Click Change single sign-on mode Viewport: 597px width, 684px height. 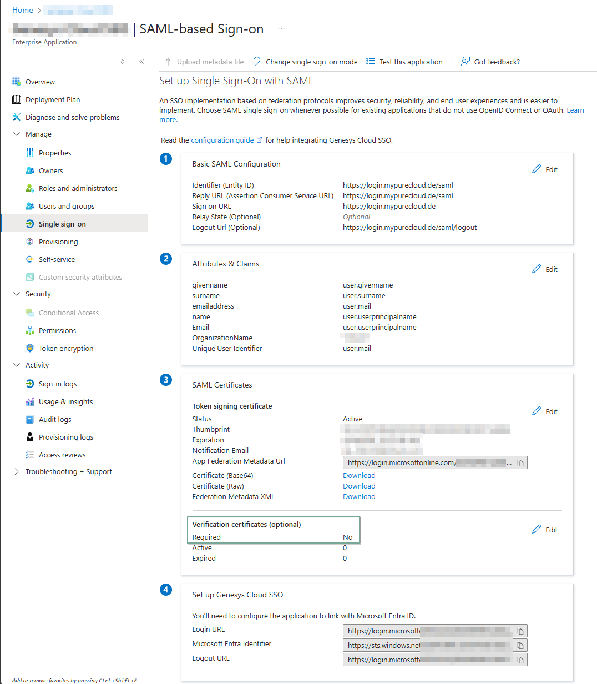coord(305,62)
